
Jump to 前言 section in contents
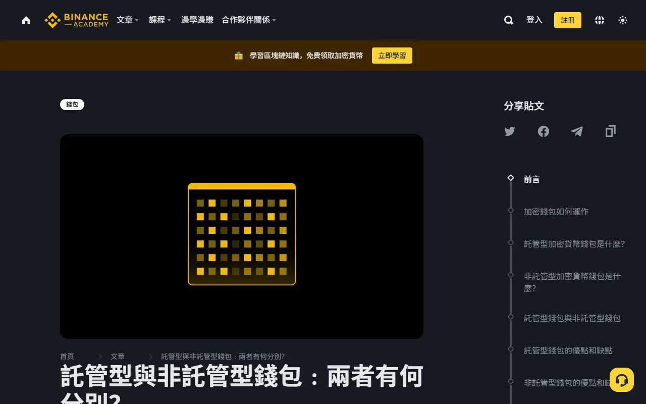[532, 179]
